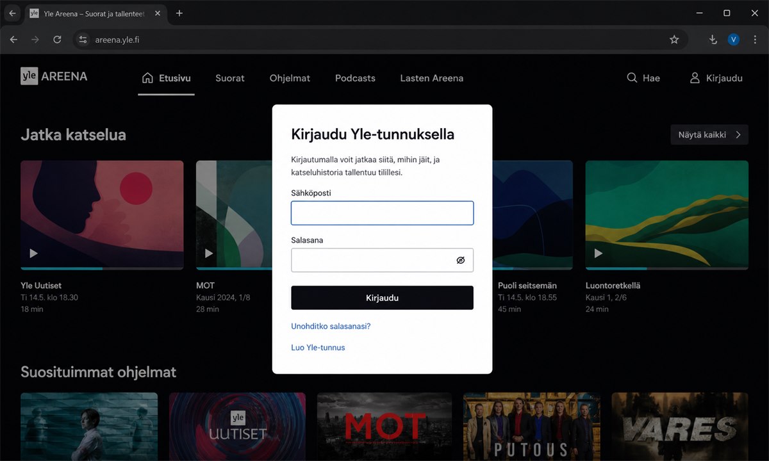
Task: Click the Sähköposti email field
Action: pyautogui.click(x=383, y=213)
